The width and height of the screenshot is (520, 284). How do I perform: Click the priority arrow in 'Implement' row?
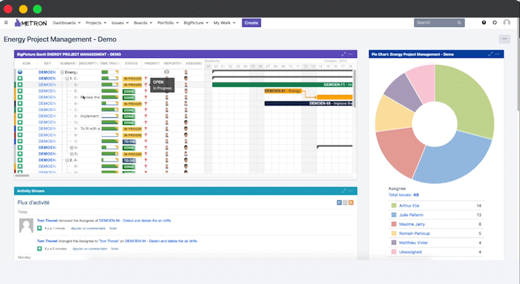(x=146, y=116)
